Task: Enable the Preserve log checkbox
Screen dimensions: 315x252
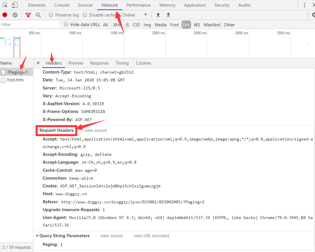Action: click(x=51, y=15)
